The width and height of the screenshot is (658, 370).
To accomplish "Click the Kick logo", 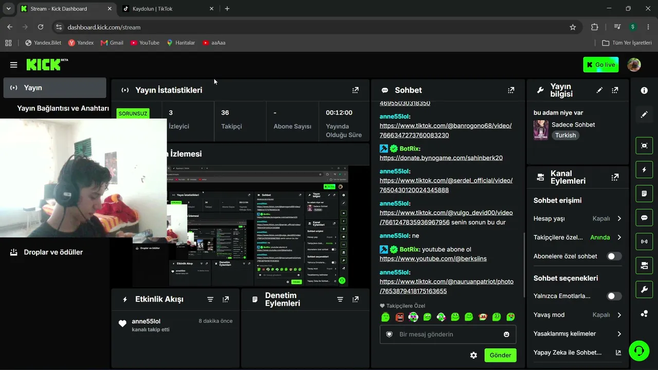I will pos(47,64).
